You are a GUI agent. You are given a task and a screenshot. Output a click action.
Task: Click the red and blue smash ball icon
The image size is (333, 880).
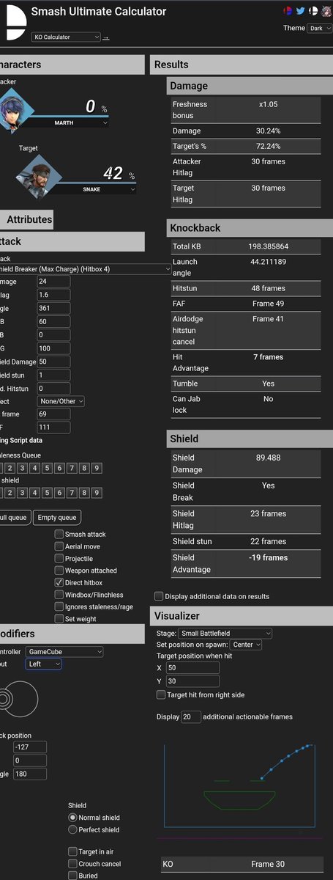pyautogui.click(x=288, y=12)
